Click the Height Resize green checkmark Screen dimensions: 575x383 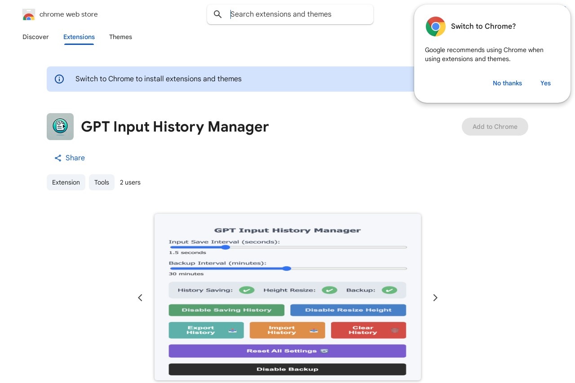click(329, 290)
